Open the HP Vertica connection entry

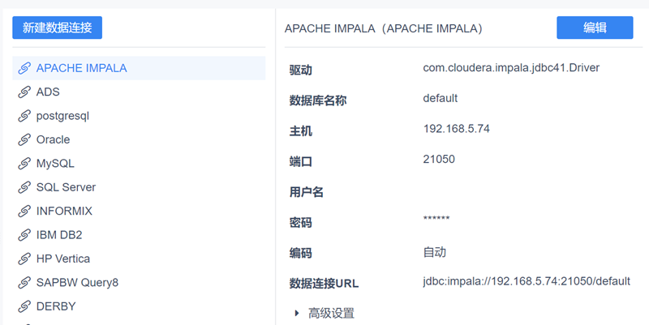click(x=63, y=259)
